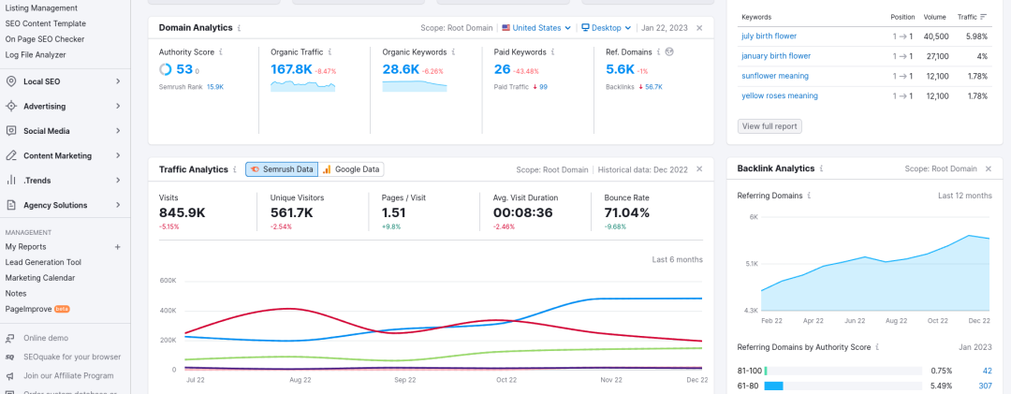This screenshot has width=1011, height=394.
Task: Switch traffic analytics to Semrush Data
Action: point(281,169)
